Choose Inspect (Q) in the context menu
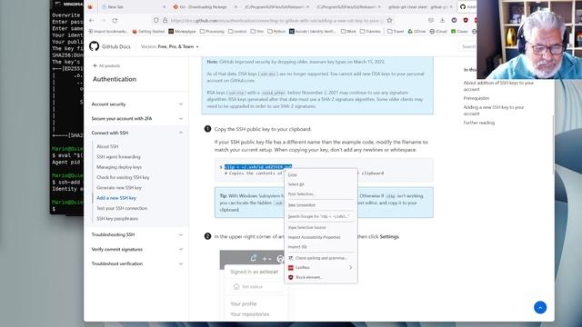Viewport: 582px width, 327px height. (321, 246)
